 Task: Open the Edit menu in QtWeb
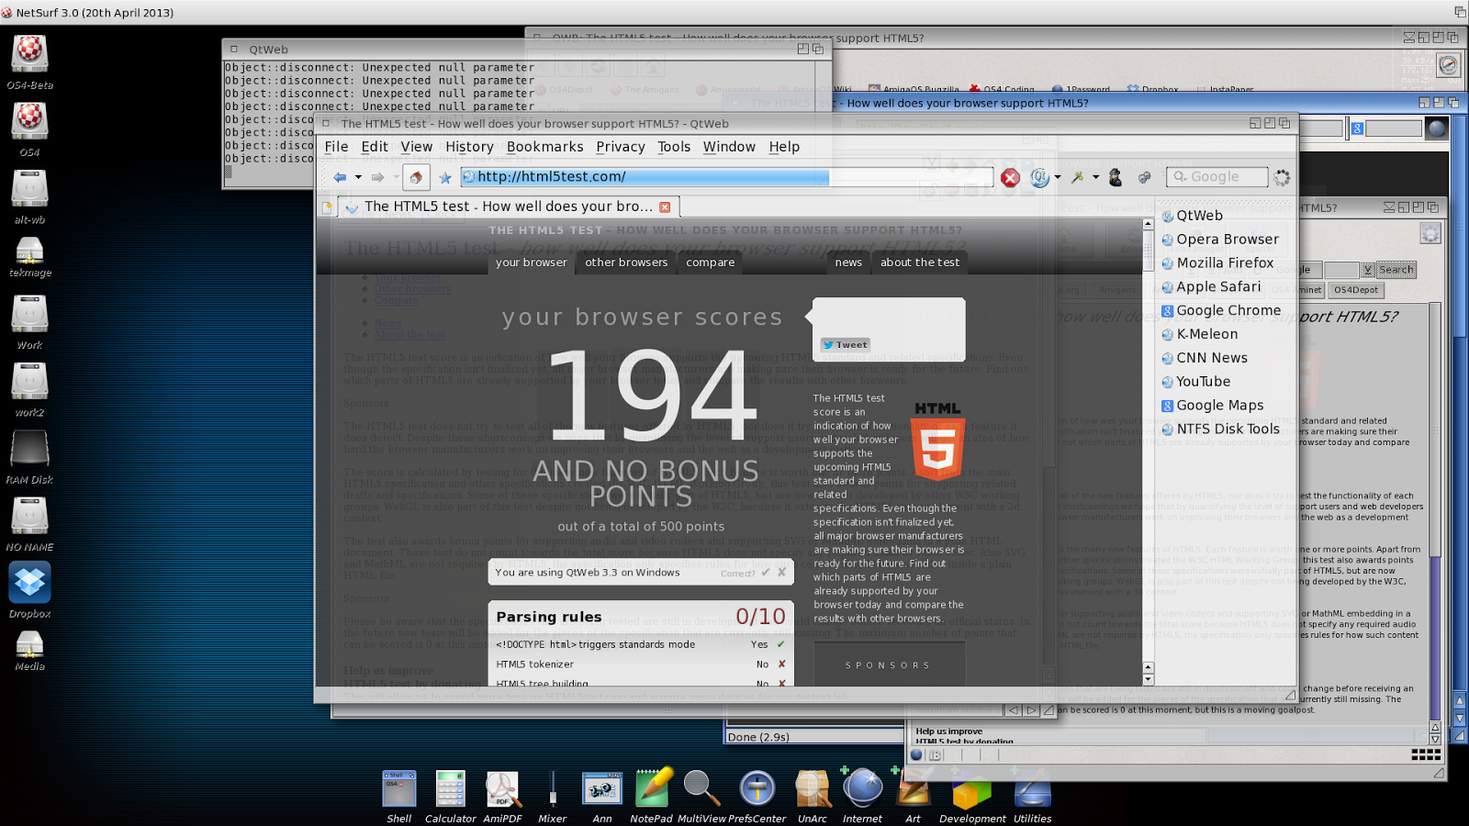point(375,147)
